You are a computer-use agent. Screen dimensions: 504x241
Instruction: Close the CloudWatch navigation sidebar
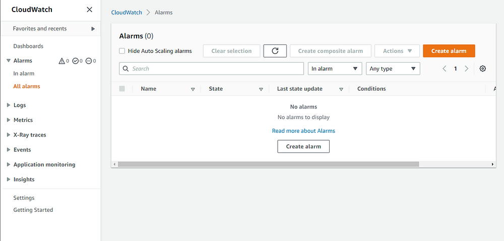89,10
